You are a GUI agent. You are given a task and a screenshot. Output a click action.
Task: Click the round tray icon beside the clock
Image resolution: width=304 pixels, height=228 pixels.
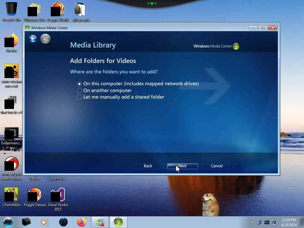tap(274, 222)
